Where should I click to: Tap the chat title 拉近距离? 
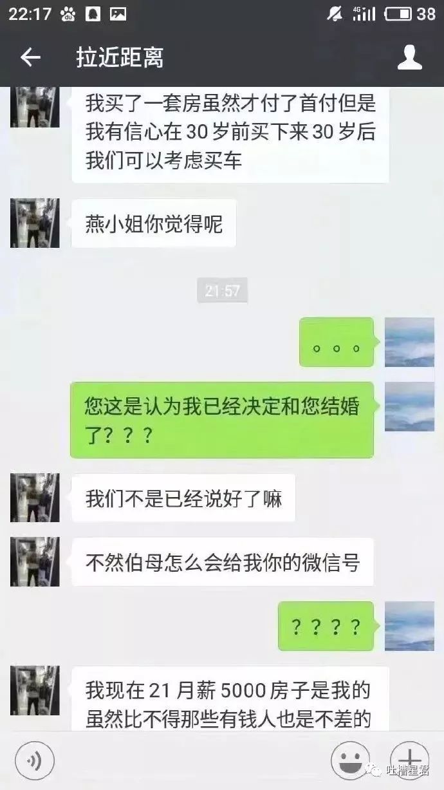[120, 58]
